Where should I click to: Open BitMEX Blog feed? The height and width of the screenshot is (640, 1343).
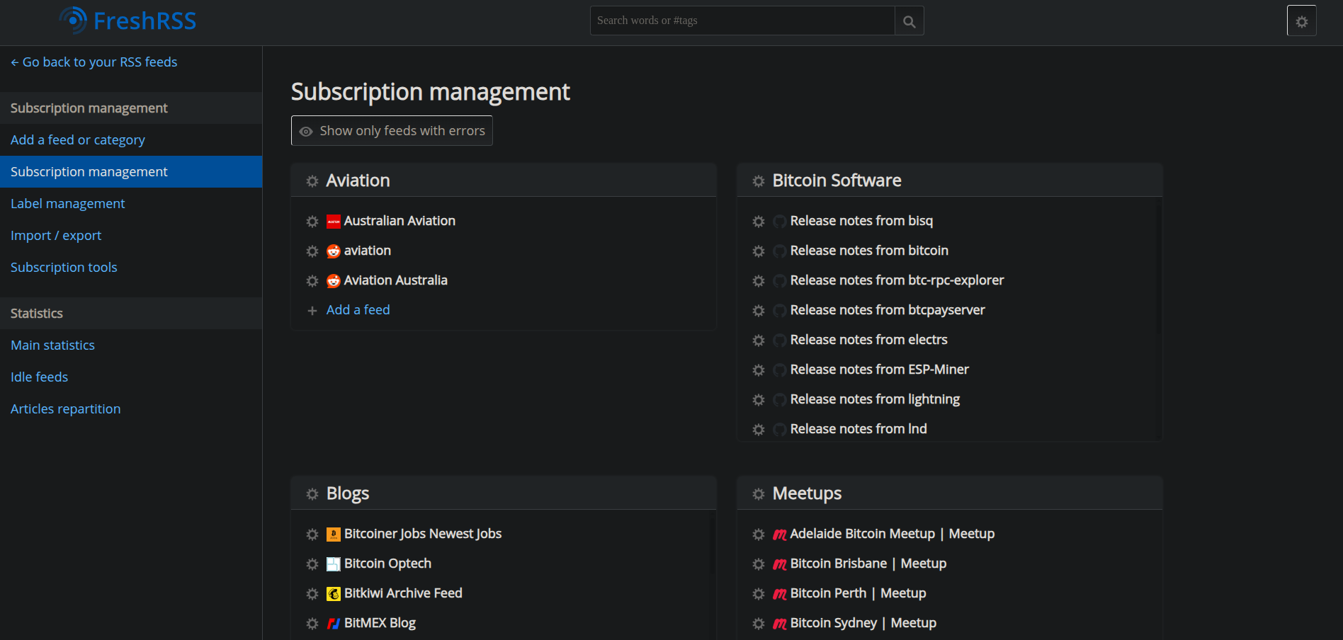[x=380, y=623]
